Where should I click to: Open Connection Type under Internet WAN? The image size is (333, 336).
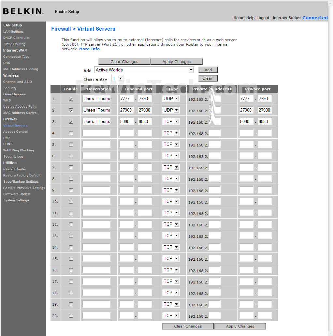[x=16, y=56]
